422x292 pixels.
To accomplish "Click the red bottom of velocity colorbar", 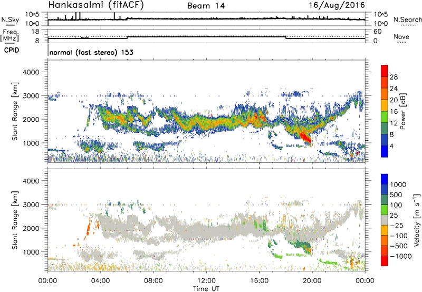I will click(385, 261).
